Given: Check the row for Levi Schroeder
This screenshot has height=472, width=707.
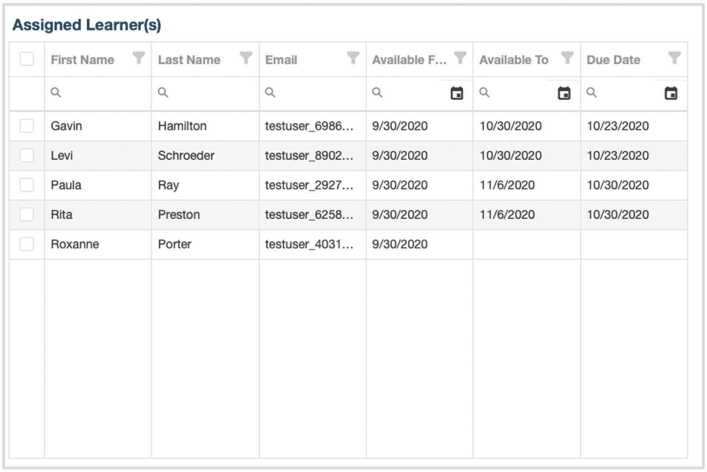Looking at the screenshot, I should point(27,156).
